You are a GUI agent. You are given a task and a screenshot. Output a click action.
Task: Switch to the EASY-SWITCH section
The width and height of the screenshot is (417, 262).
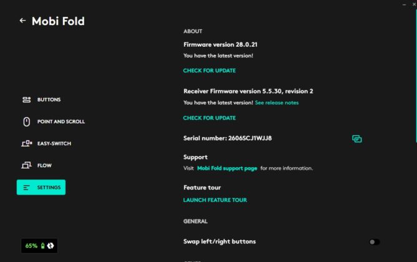pos(54,143)
